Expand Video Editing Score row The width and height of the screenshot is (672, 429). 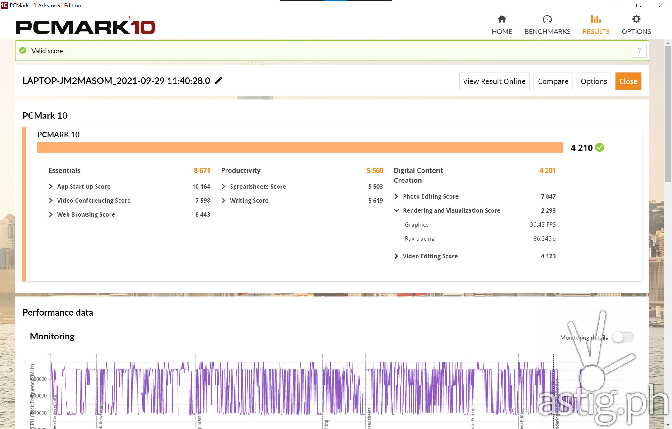pos(396,256)
